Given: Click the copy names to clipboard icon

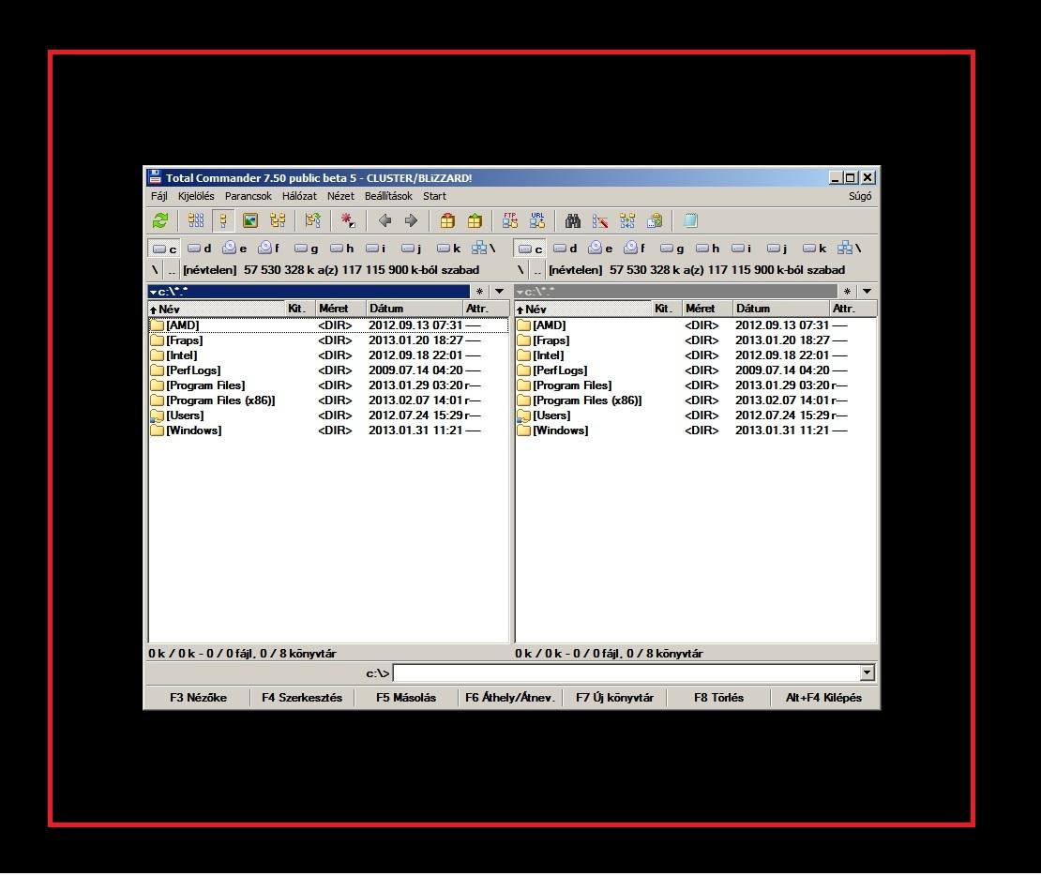Looking at the screenshot, I should [x=655, y=220].
